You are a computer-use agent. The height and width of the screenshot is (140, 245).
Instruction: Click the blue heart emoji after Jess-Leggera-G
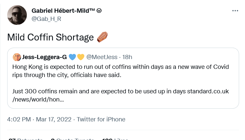click(72, 57)
